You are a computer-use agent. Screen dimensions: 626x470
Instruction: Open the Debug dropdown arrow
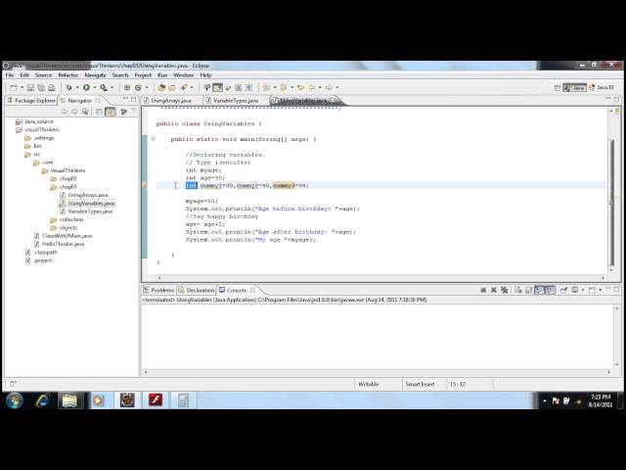pyautogui.click(x=77, y=87)
